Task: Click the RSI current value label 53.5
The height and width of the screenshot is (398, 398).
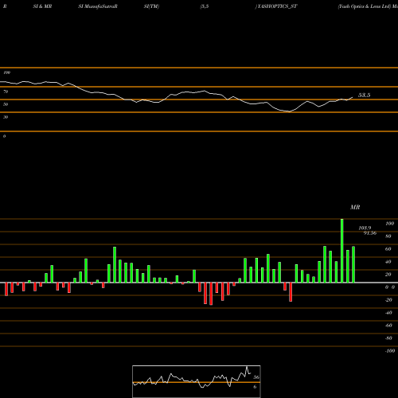Action: (364, 95)
